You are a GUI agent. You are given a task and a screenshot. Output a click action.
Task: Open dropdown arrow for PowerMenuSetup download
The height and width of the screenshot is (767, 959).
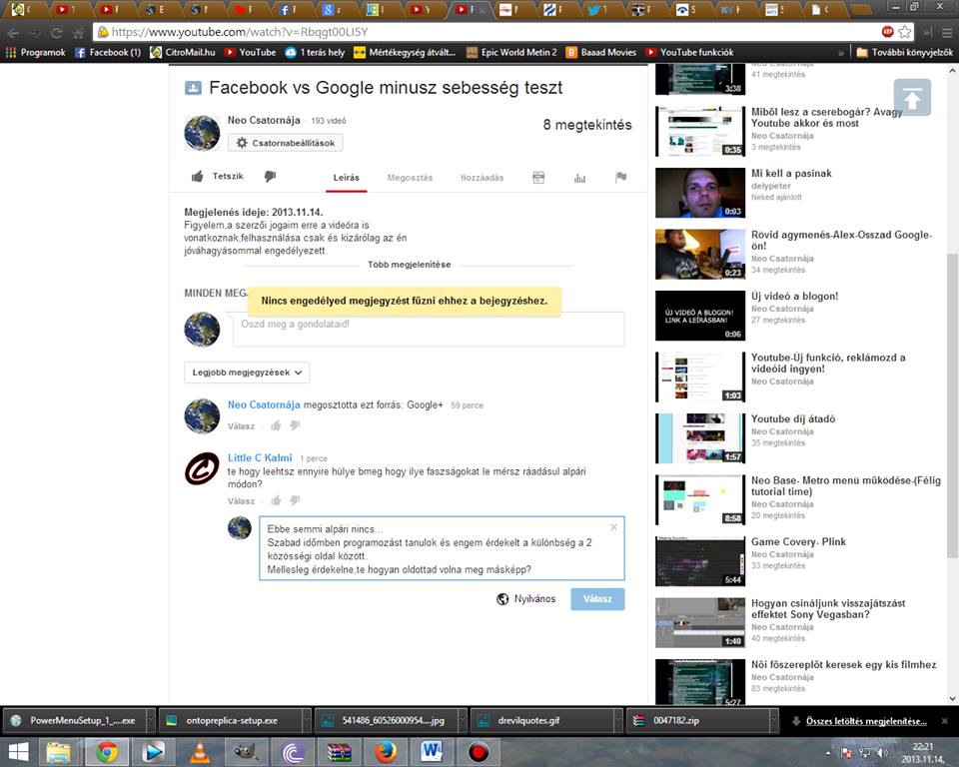point(151,720)
